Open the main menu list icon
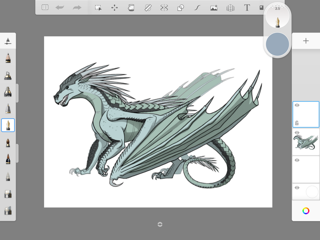Image resolution: width=320 pixels, height=240 pixels. tap(45, 8)
